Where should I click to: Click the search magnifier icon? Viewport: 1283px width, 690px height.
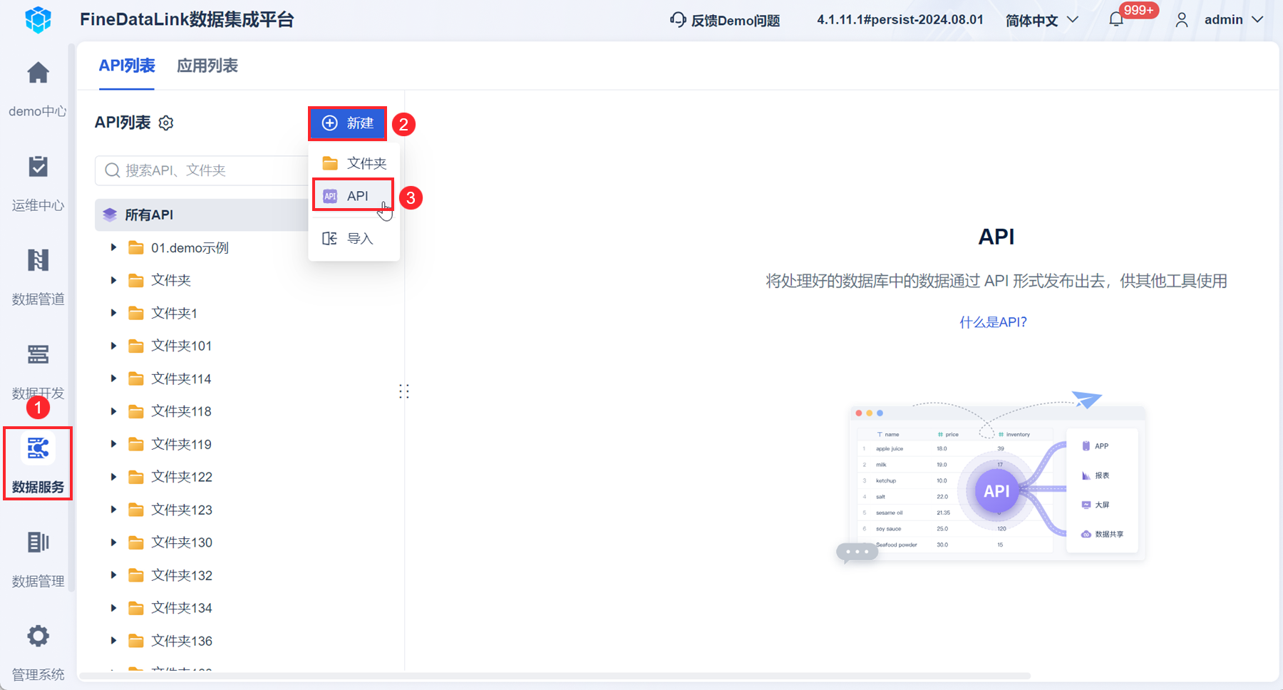click(112, 170)
